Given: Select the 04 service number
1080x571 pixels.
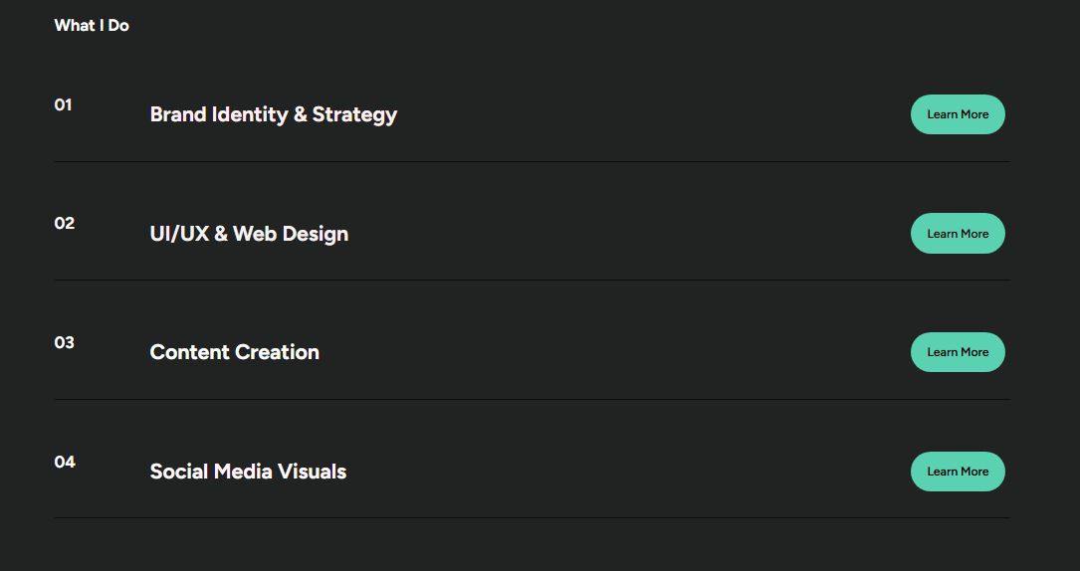Looking at the screenshot, I should tap(65, 462).
